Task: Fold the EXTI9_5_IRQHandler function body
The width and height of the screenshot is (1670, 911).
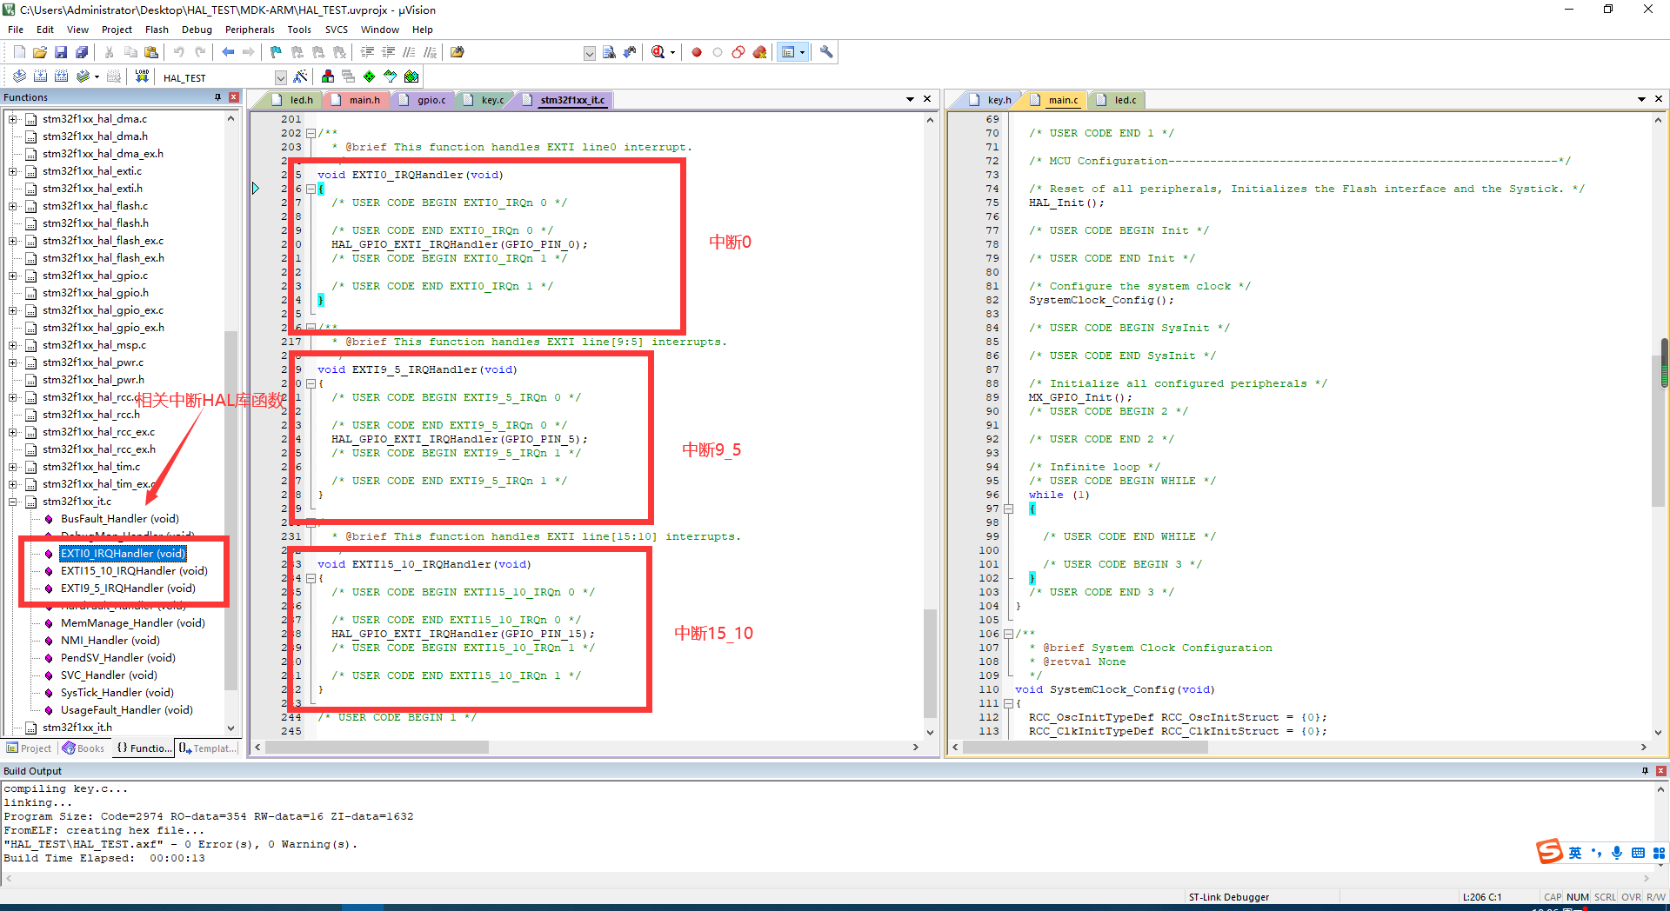Action: click(x=311, y=383)
